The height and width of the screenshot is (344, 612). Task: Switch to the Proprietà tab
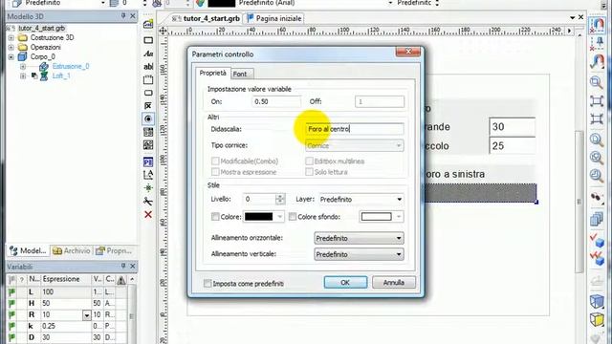click(212, 73)
